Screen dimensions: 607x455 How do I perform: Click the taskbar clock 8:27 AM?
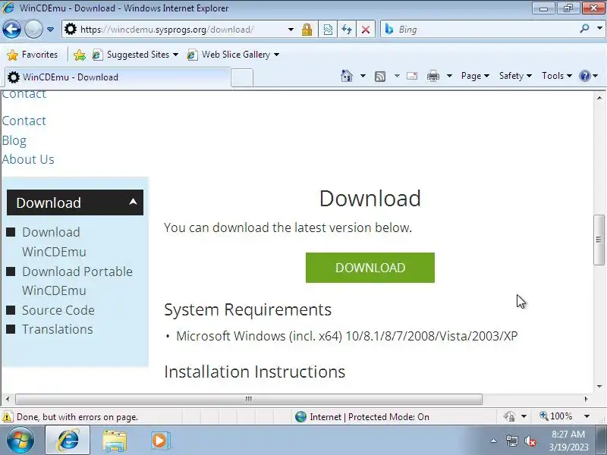pos(568,434)
